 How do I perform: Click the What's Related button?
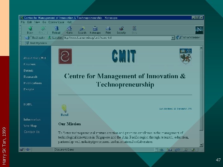(188, 38)
